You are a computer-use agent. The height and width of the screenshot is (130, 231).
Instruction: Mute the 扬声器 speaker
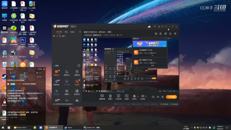pos(142,96)
